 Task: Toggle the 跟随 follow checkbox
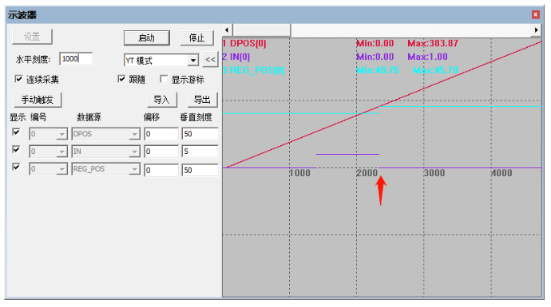[121, 79]
